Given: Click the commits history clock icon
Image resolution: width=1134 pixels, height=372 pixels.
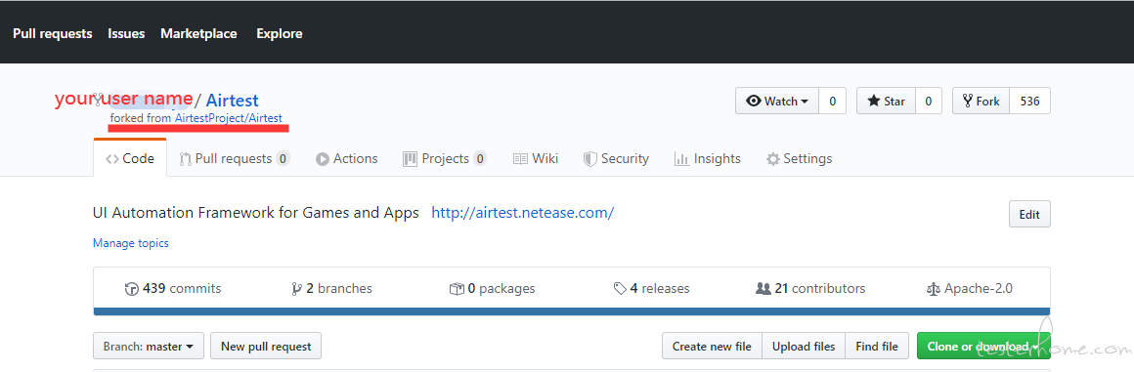Looking at the screenshot, I should tap(132, 289).
